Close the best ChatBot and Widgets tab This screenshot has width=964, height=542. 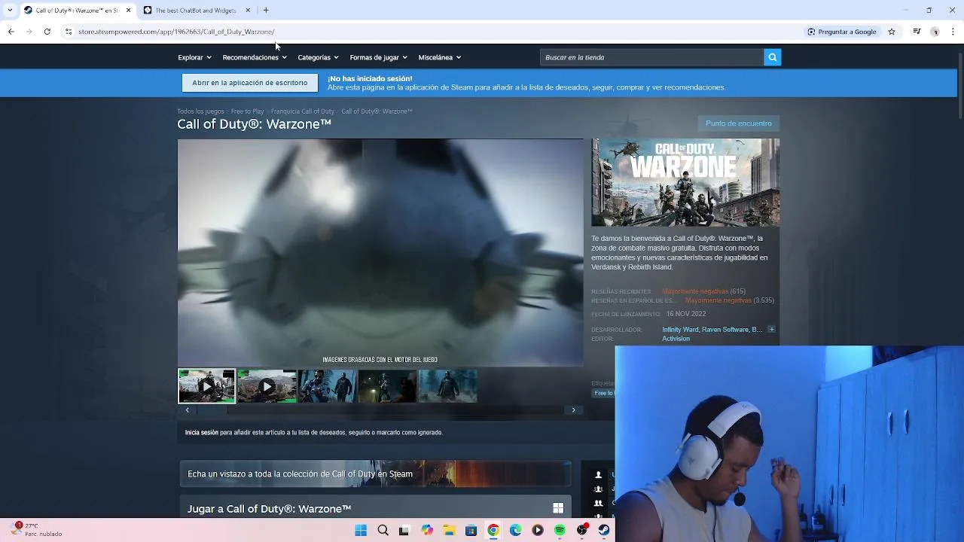coord(248,10)
